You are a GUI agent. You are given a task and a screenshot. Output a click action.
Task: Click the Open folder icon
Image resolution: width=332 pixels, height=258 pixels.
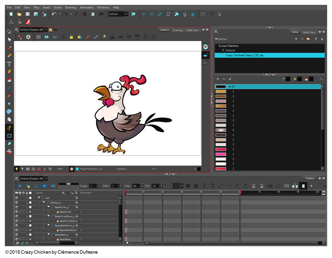click(19, 14)
